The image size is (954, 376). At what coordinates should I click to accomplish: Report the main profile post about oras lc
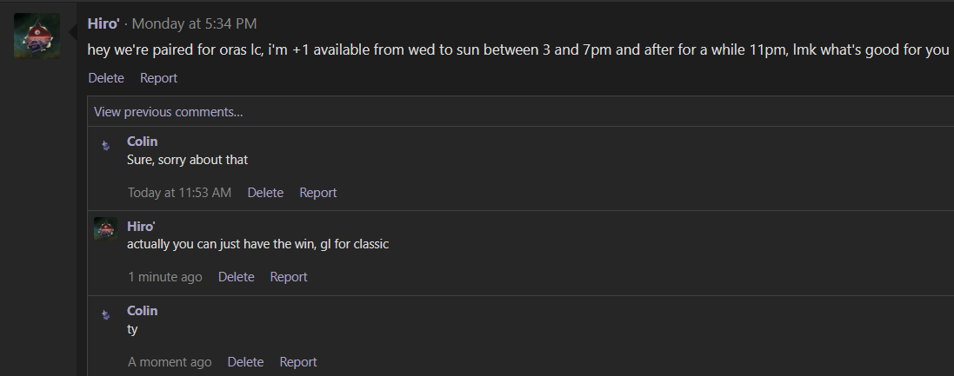pos(159,78)
